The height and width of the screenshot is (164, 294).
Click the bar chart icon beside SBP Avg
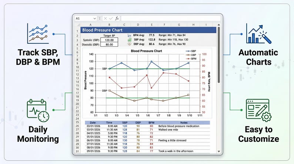[130, 40]
